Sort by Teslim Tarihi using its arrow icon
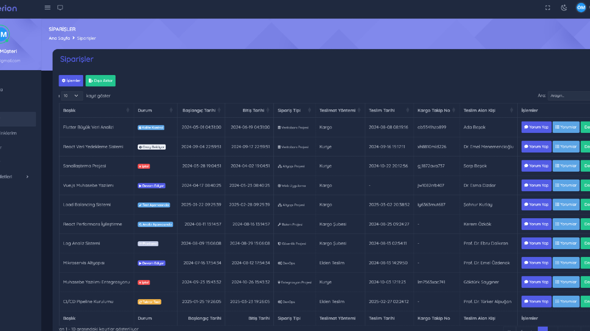590x331 pixels. point(407,110)
